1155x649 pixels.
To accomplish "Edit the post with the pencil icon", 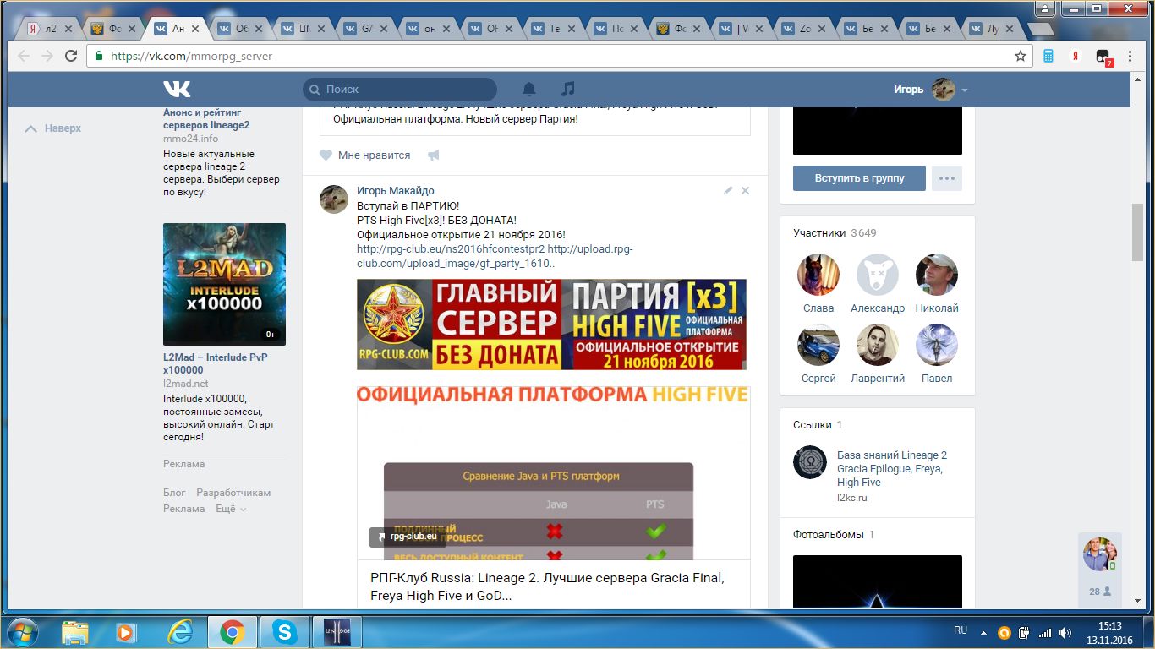I will pyautogui.click(x=728, y=191).
